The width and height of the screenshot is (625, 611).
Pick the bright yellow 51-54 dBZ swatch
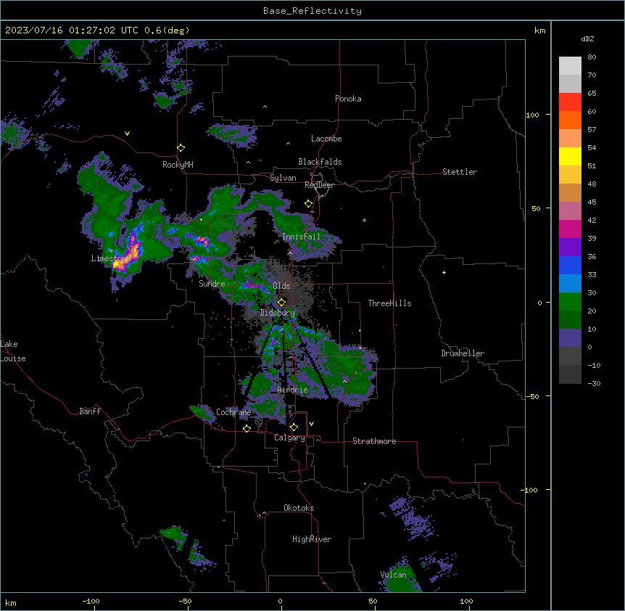tap(570, 156)
